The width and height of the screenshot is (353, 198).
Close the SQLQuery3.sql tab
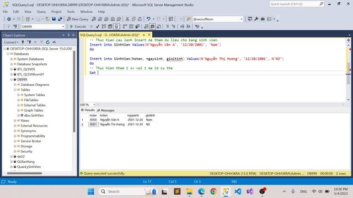coord(149,35)
